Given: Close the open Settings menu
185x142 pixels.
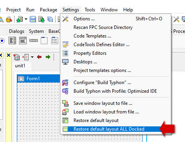Looking at the screenshot, I should click(x=71, y=10).
